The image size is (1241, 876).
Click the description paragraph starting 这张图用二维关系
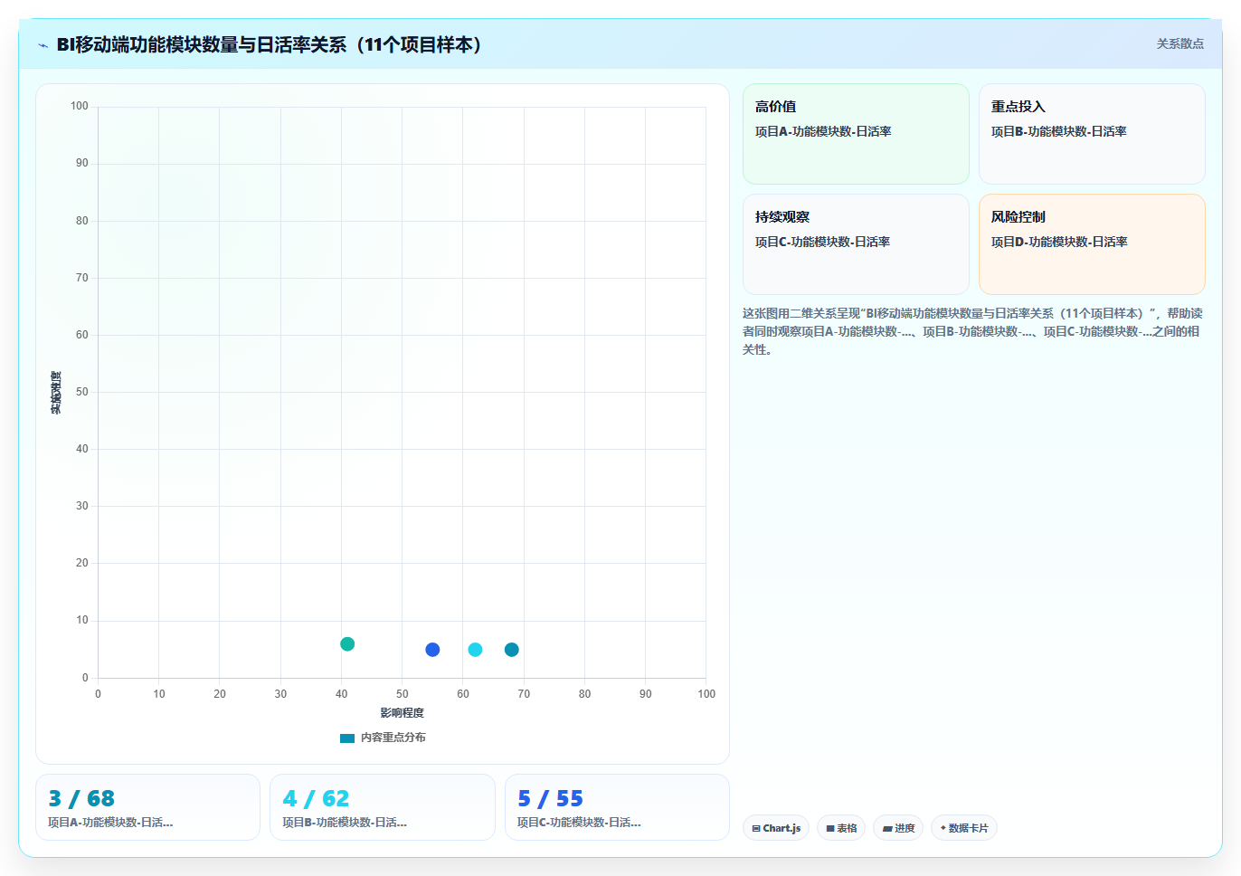point(973,331)
